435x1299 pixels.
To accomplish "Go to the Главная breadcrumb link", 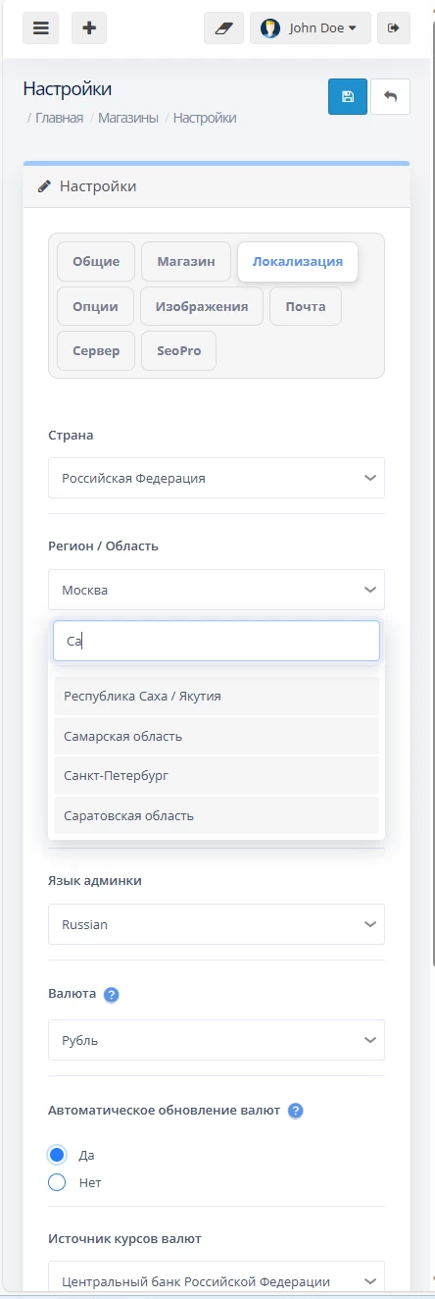I will [59, 118].
